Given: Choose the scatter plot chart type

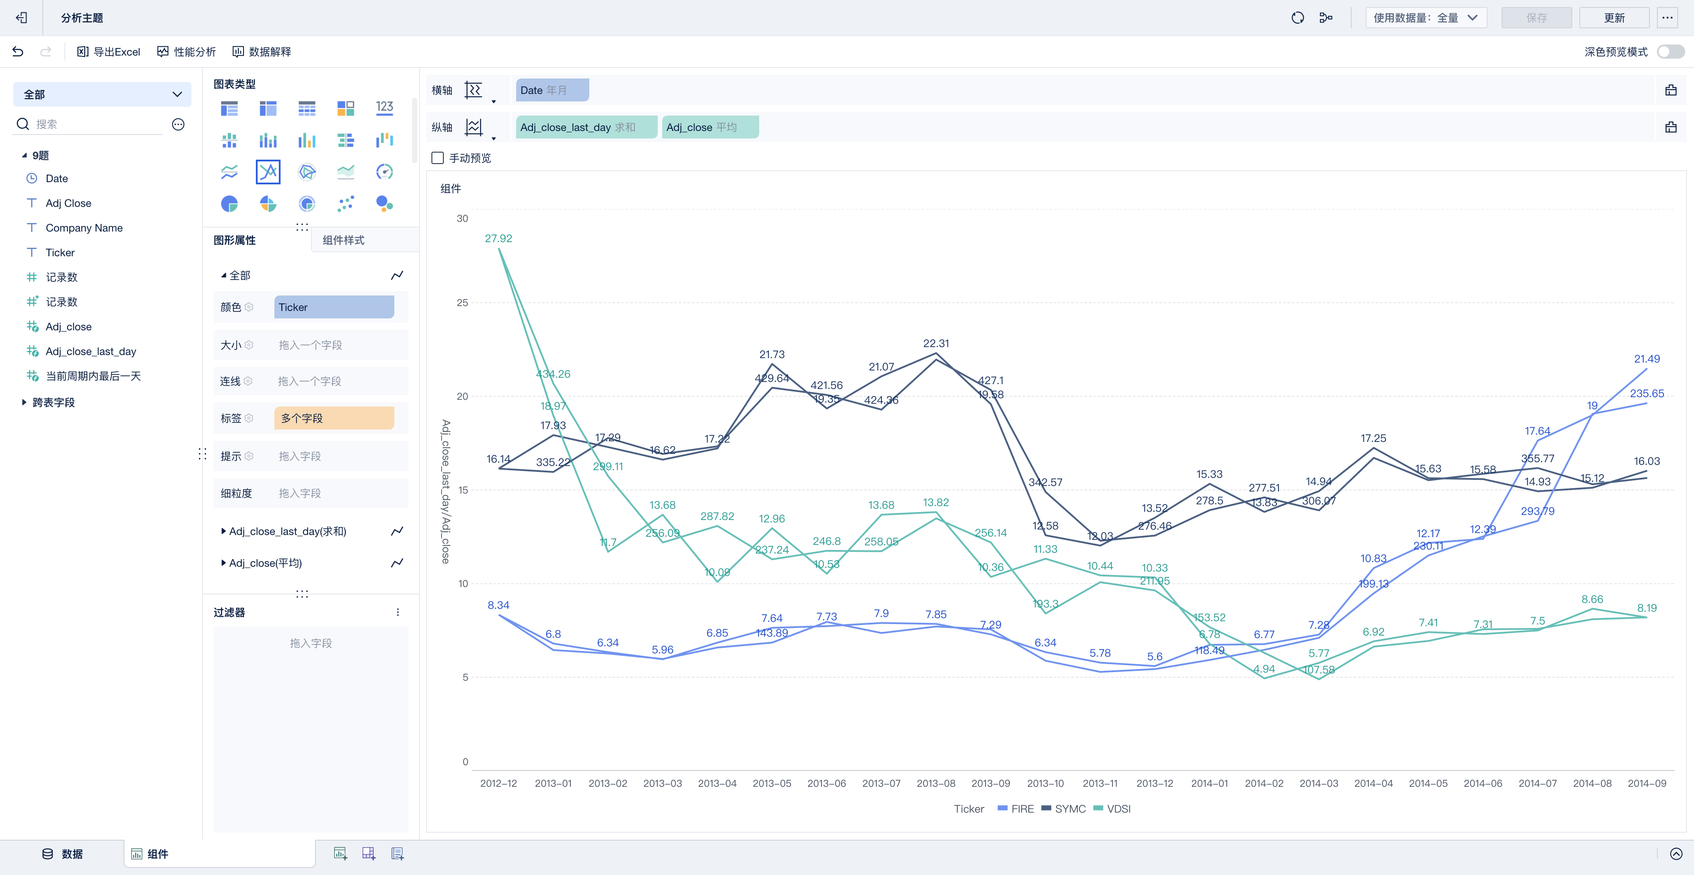Looking at the screenshot, I should point(345,204).
